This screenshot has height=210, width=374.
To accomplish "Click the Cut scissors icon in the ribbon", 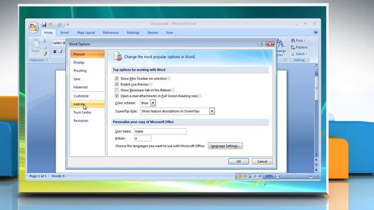I will [x=44, y=41].
